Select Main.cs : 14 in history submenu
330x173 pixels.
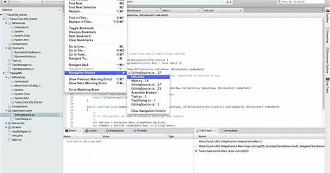coord(148,81)
